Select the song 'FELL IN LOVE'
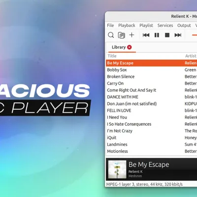This screenshot has width=197, height=197. coord(119,110)
